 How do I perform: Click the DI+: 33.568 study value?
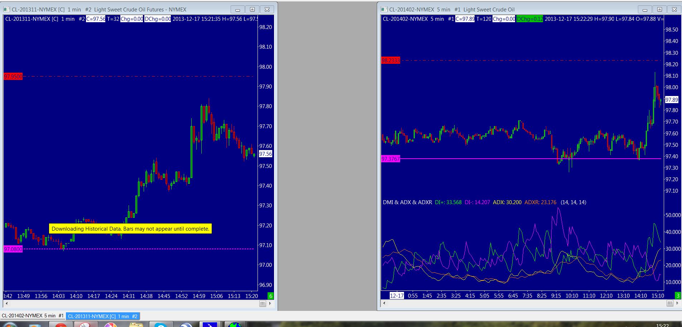[x=448, y=202]
